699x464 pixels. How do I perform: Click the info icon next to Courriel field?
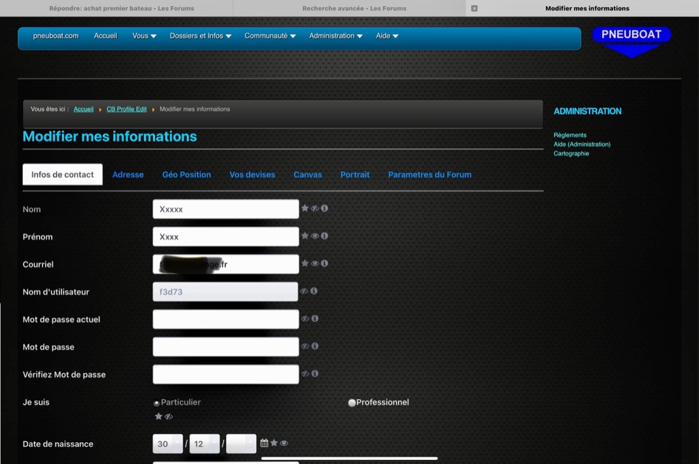(324, 264)
